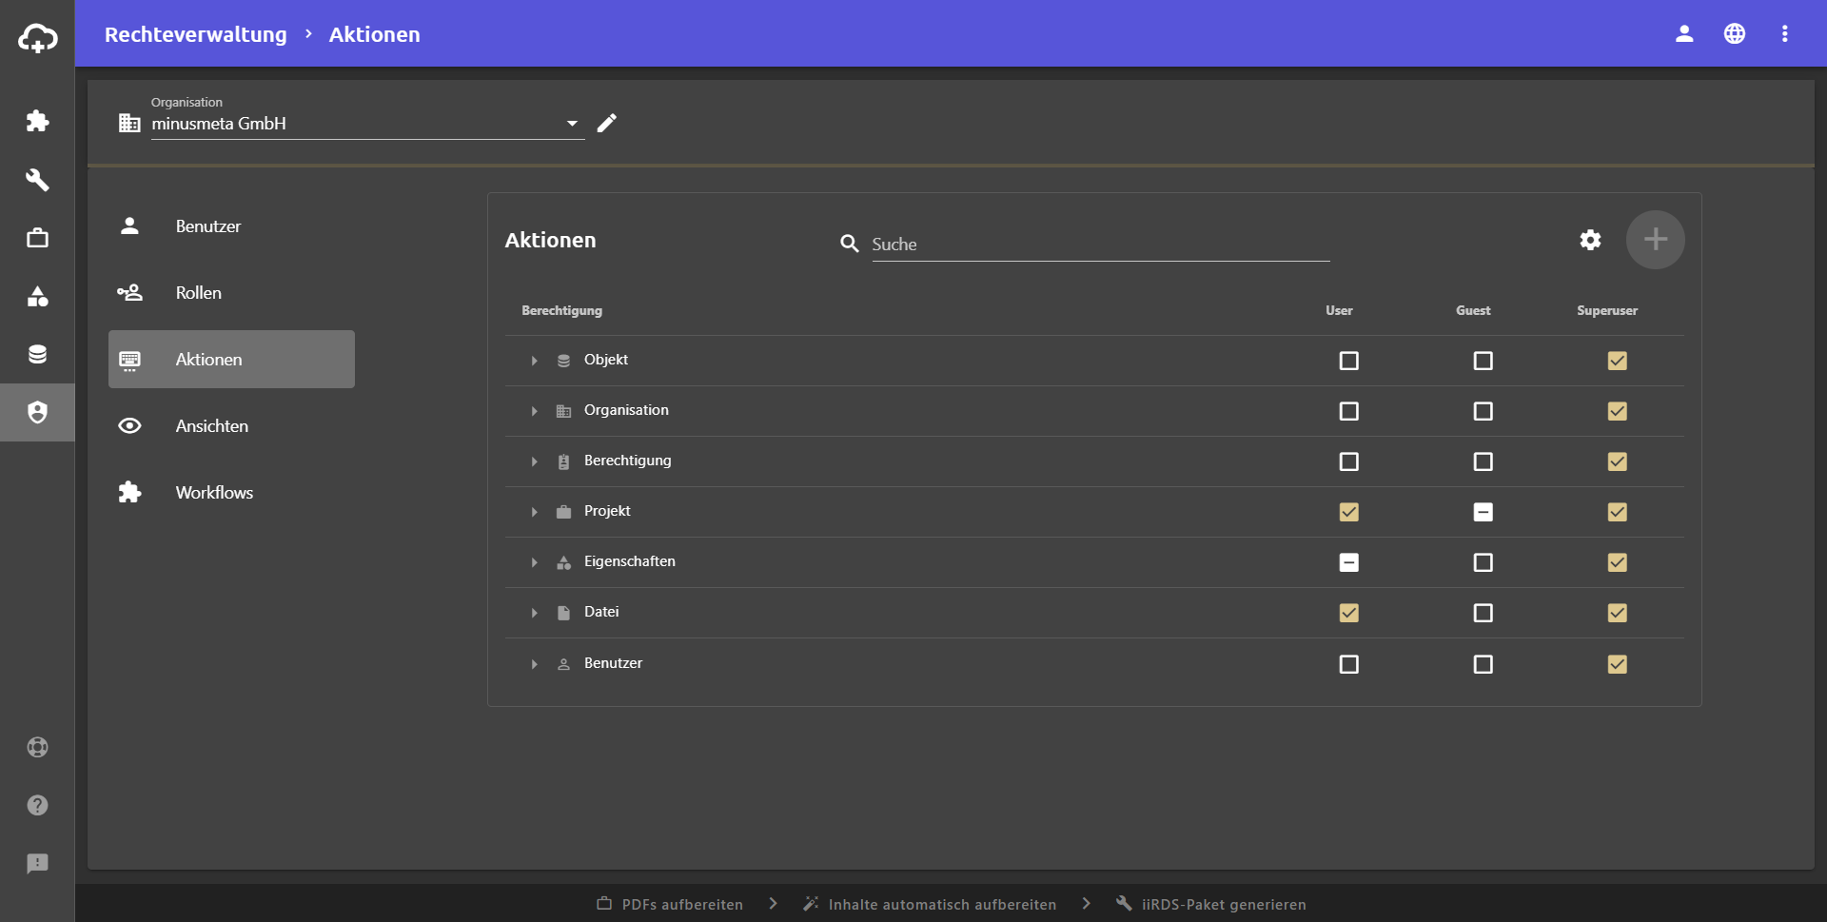Click the pencil edit organisation icon
The image size is (1827, 922).
click(607, 123)
